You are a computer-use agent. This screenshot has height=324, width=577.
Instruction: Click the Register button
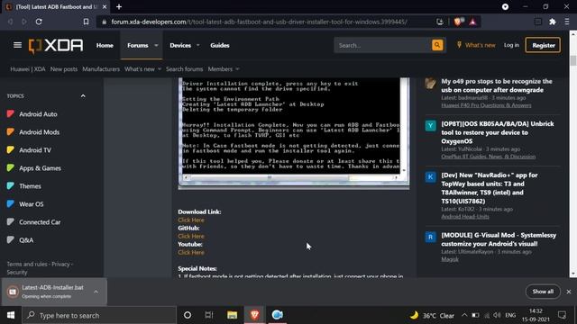click(x=543, y=45)
